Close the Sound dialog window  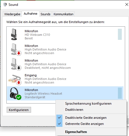coord(127,4)
